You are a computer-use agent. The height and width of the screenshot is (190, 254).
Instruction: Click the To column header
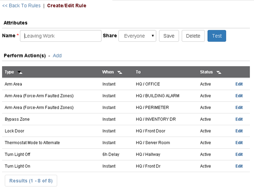point(138,72)
